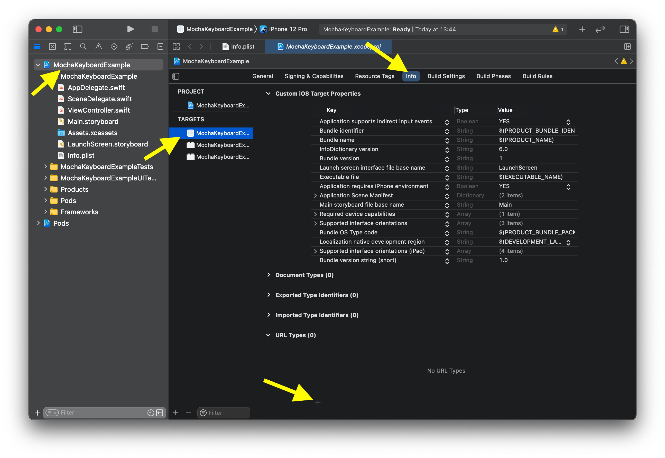Open the Build Phases tab
Viewport: 665px width, 458px height.
[x=493, y=76]
